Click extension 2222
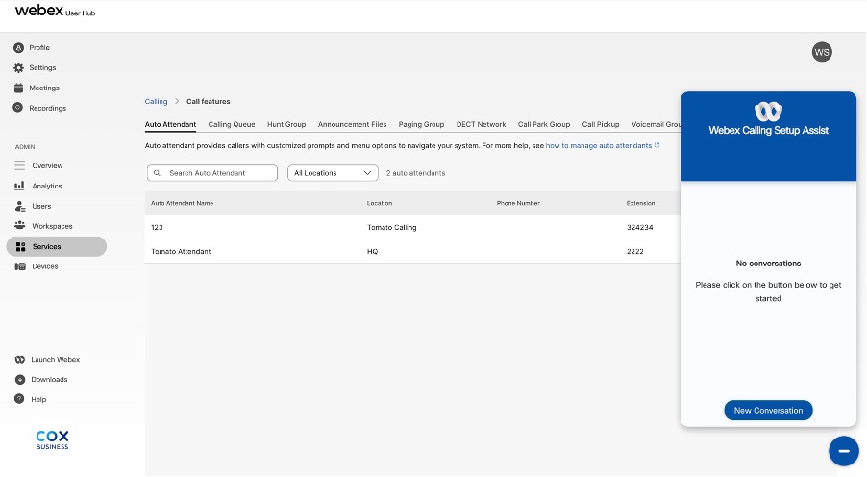The height and width of the screenshot is (477, 867). tap(635, 251)
